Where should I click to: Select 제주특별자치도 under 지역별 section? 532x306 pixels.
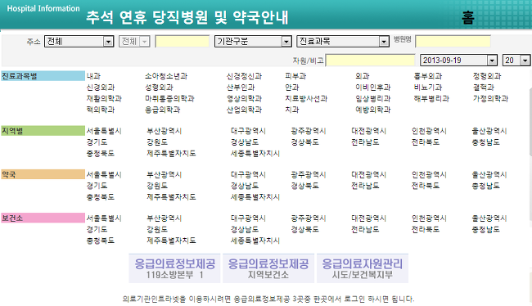point(171,153)
